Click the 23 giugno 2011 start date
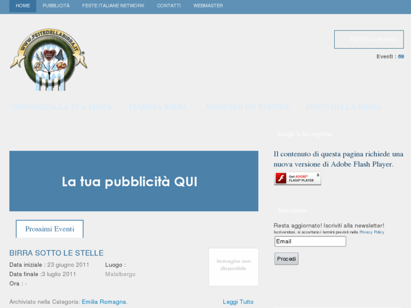This screenshot has width=411, height=308. tap(68, 264)
